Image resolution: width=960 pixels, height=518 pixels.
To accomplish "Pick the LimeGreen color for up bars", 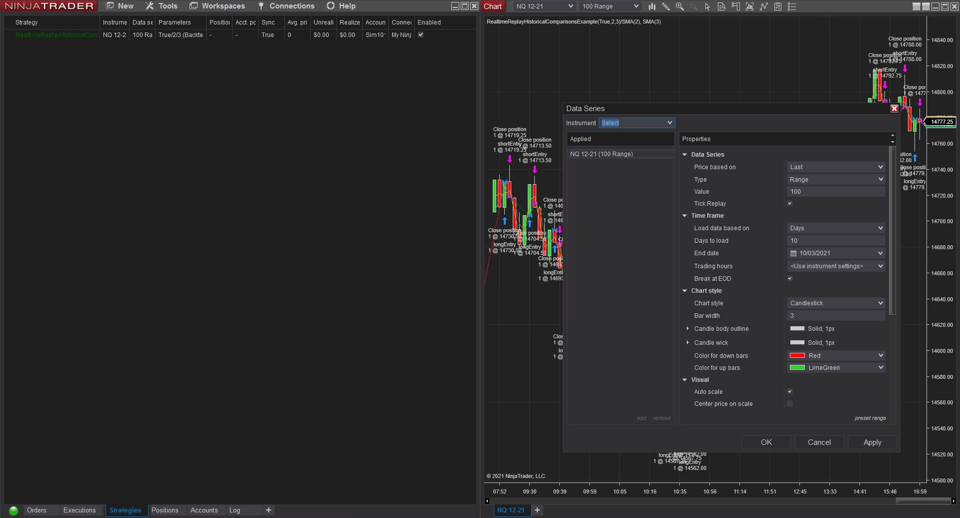I will click(836, 368).
